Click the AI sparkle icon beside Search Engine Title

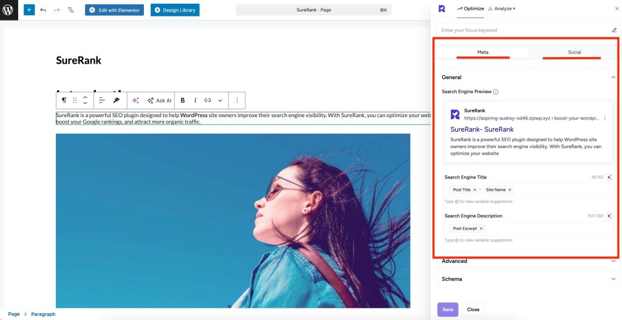click(x=609, y=177)
